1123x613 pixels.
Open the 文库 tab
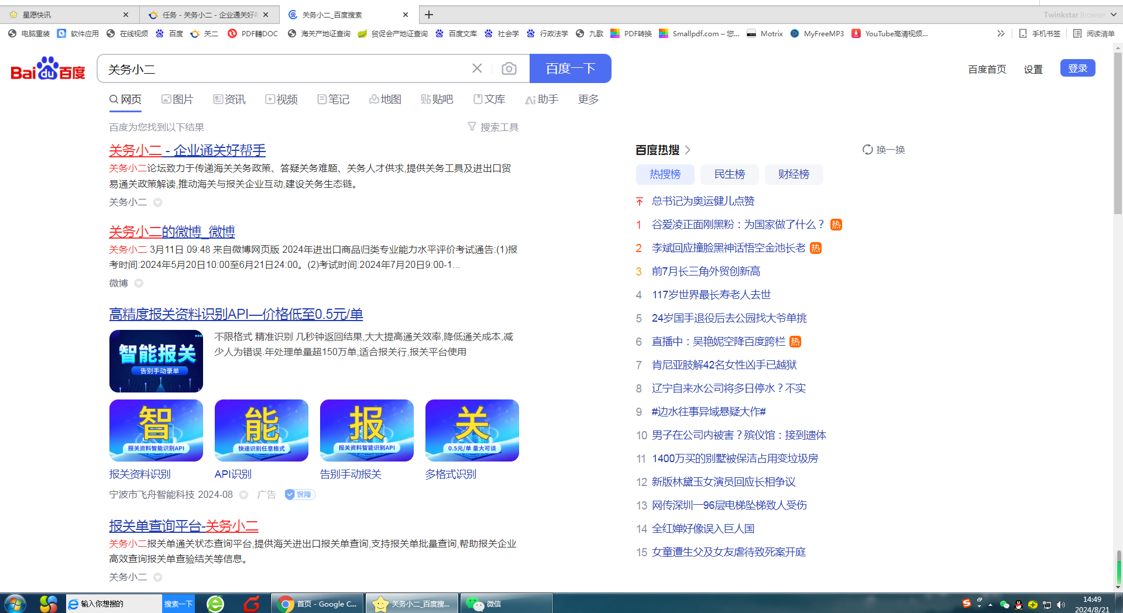(489, 99)
